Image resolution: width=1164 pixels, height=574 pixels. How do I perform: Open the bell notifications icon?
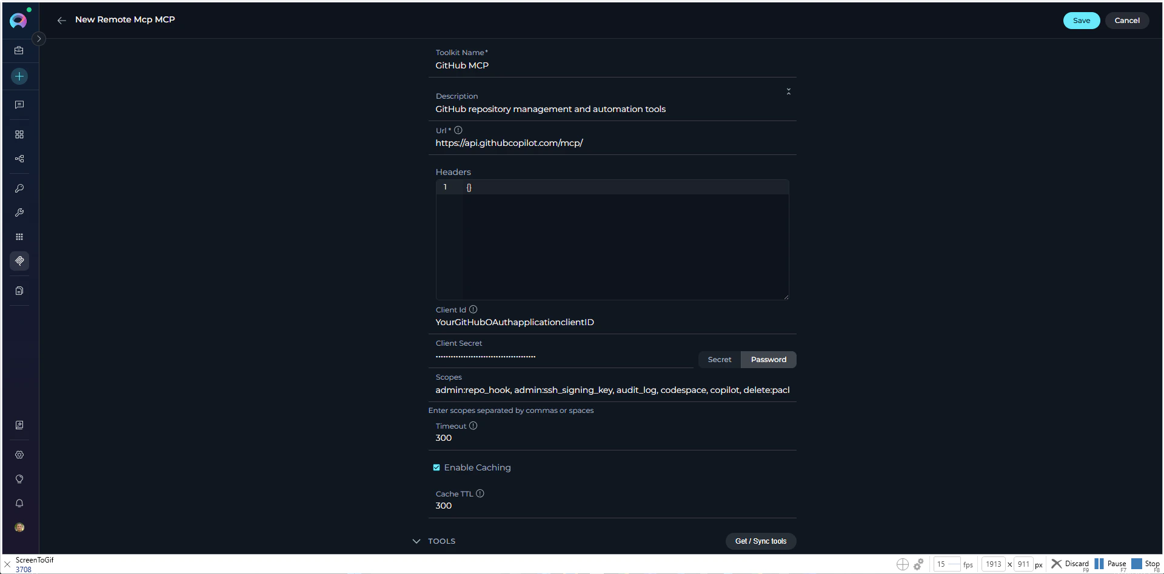coord(19,503)
